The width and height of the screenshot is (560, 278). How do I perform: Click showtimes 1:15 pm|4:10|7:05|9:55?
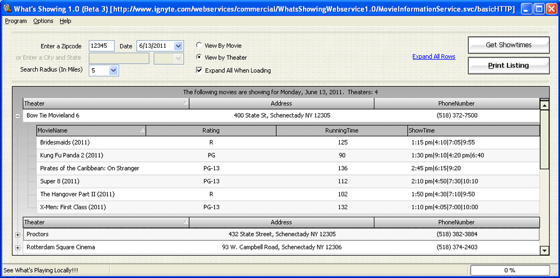coord(443,143)
